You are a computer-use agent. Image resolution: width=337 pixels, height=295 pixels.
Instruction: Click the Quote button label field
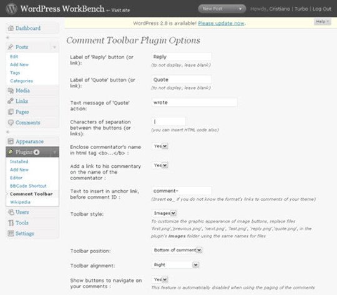(x=182, y=79)
